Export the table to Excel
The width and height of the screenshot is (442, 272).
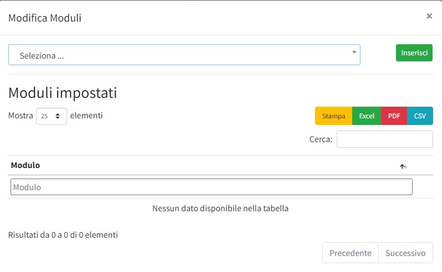pos(367,116)
